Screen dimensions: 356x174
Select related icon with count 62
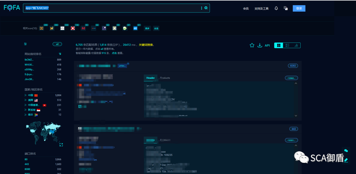(104, 28)
